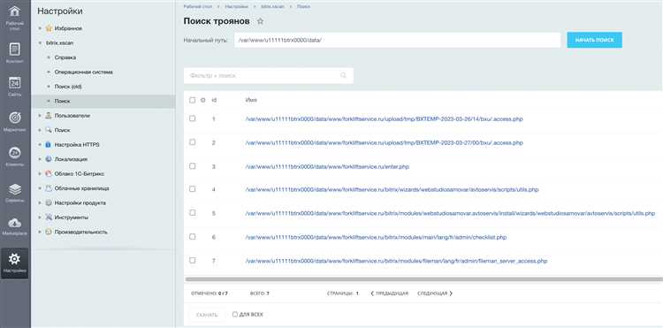Viewport: 663px width, 328px height.
Task: Check the checkbox for row 4
Action: [x=193, y=189]
